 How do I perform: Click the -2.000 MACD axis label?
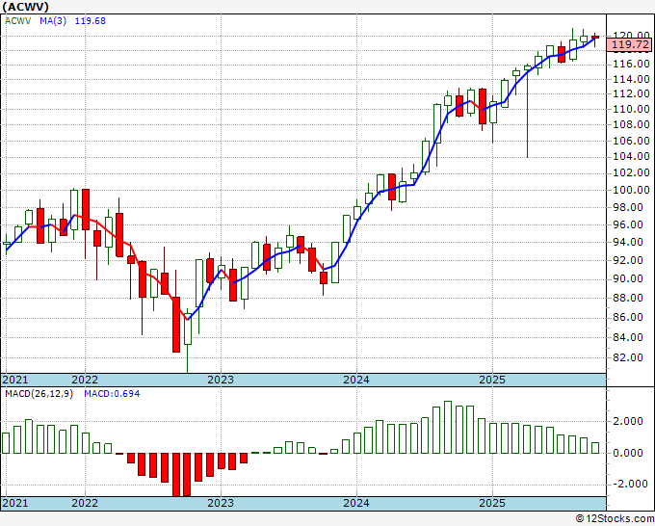(x=629, y=485)
